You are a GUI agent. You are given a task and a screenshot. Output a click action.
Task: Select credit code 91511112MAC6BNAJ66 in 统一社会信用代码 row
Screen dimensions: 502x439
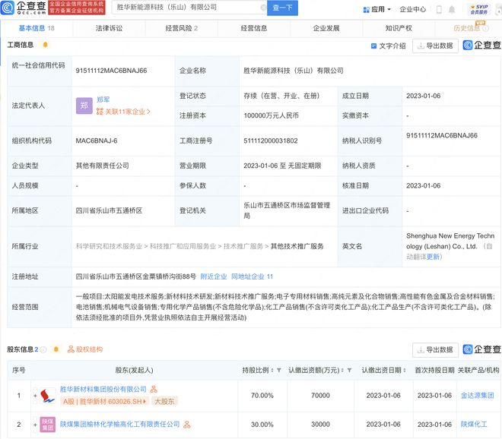tap(111, 71)
